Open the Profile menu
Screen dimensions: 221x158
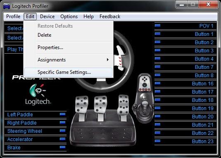pyautogui.click(x=13, y=17)
